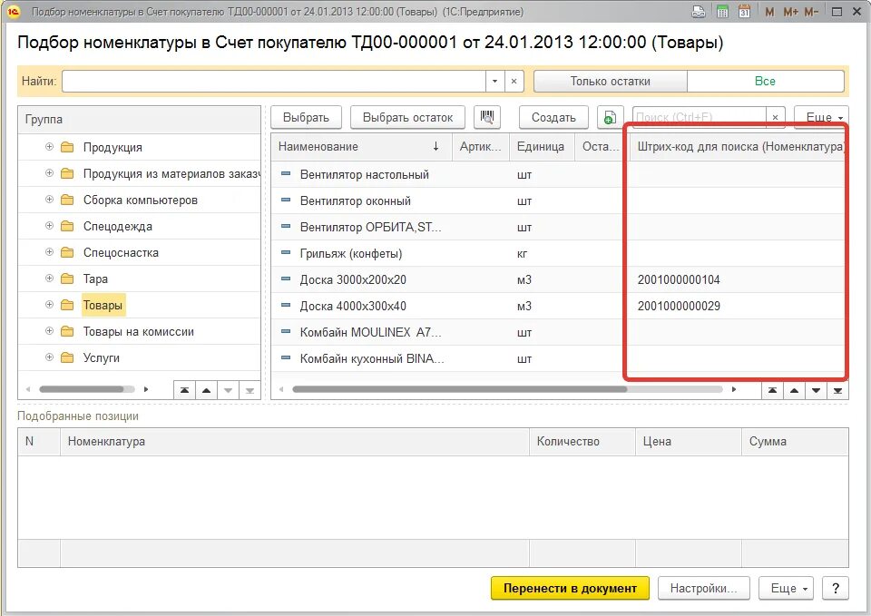Jump to first row of nomenclature list
Viewport: 871px width, 616px height.
pyautogui.click(x=772, y=390)
